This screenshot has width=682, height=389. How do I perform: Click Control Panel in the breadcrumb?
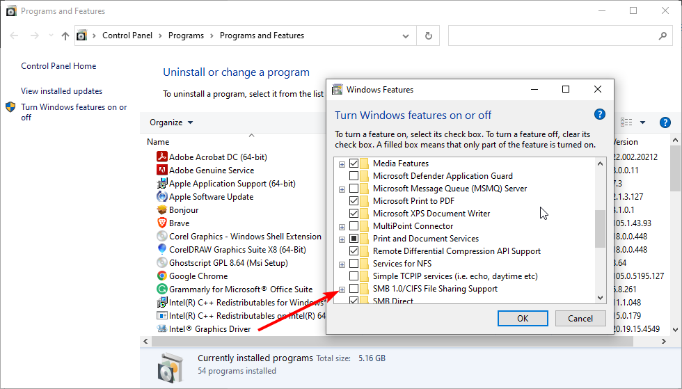coord(127,35)
